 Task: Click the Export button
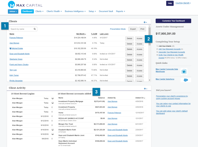click(133, 29)
